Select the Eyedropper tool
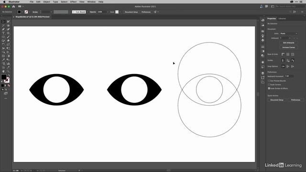The height and width of the screenshot is (172, 306). [x=3, y=60]
